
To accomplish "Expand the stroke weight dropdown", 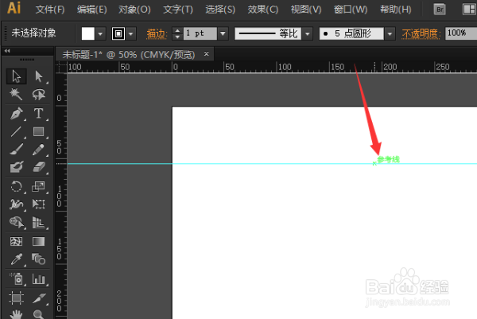I will tap(223, 33).
